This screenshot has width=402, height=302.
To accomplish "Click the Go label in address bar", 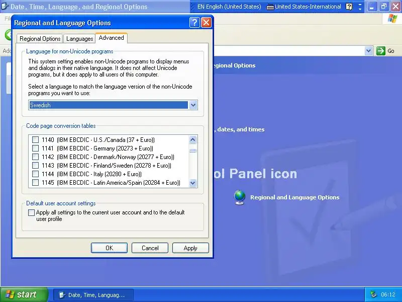I will pyautogui.click(x=391, y=51).
